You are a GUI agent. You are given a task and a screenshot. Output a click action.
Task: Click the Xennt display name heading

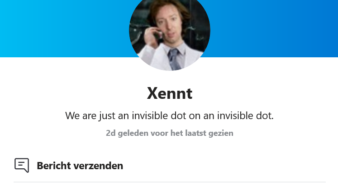click(x=170, y=93)
